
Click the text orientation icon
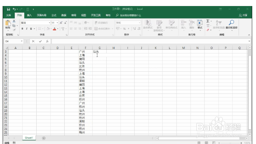pos(86,23)
